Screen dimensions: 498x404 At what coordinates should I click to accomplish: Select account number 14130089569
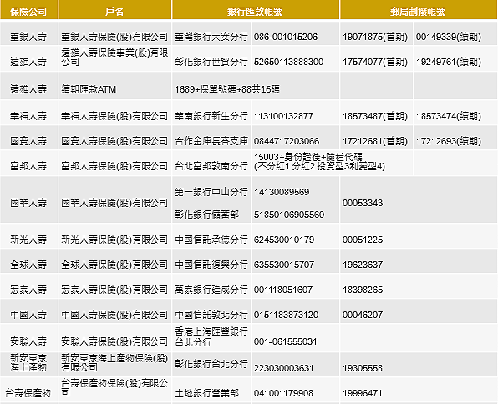pos(282,192)
